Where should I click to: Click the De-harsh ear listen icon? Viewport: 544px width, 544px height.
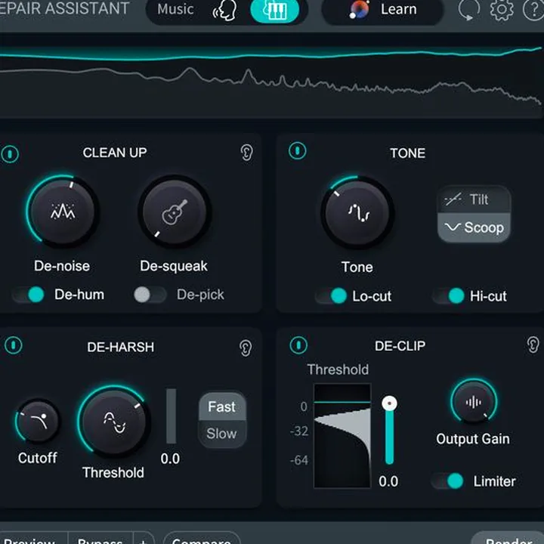[246, 348]
